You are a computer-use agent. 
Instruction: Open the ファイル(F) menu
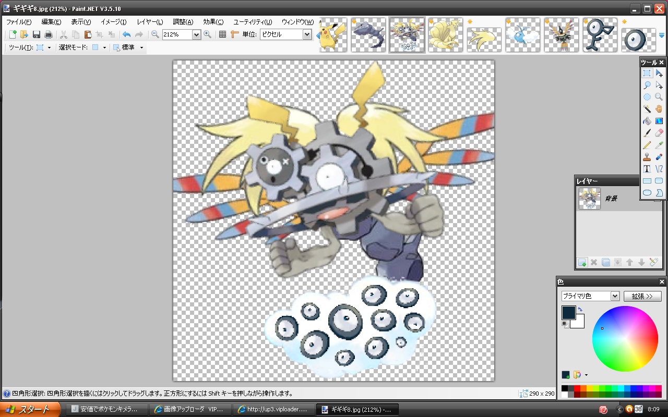click(x=19, y=22)
